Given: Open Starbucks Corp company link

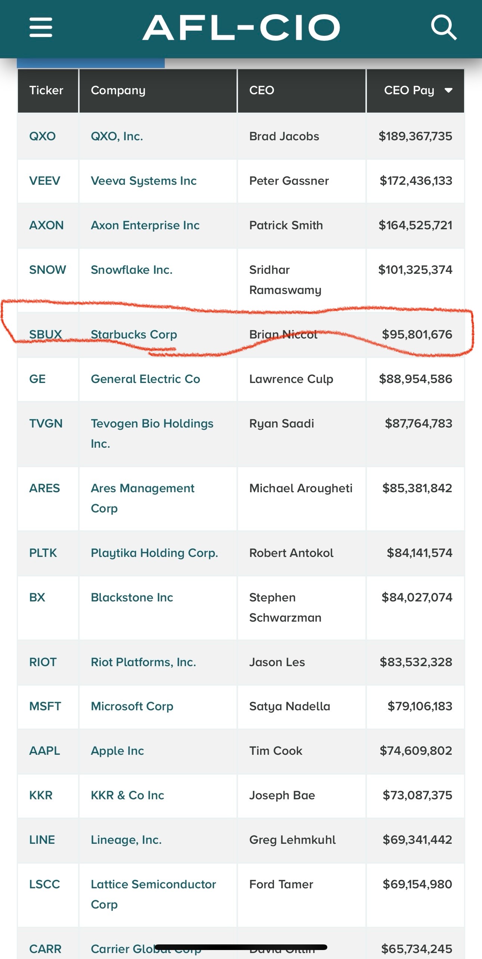Looking at the screenshot, I should click(x=134, y=334).
